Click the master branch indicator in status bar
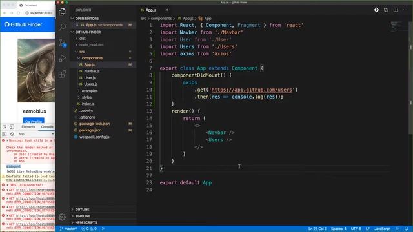 [x=68, y=229]
